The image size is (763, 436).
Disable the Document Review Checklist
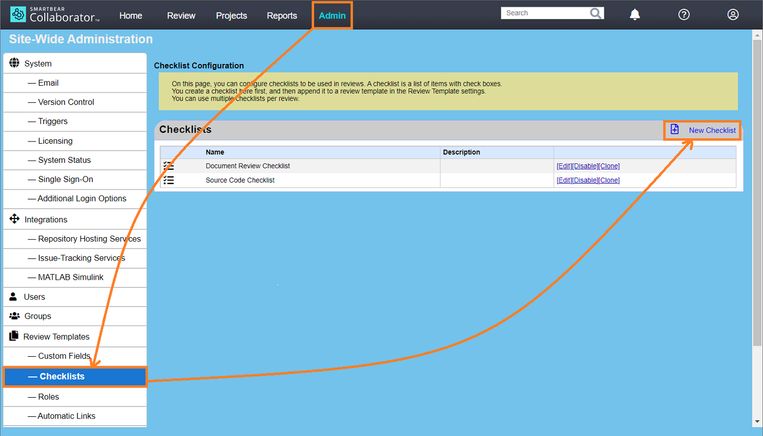click(585, 166)
